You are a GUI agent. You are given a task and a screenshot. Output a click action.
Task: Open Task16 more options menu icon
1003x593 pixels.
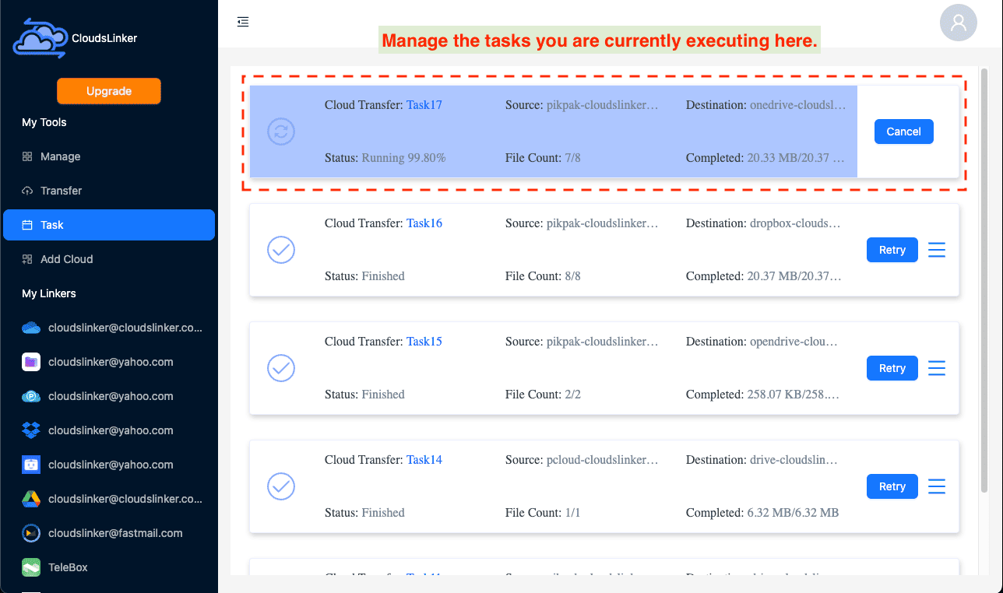(x=937, y=250)
